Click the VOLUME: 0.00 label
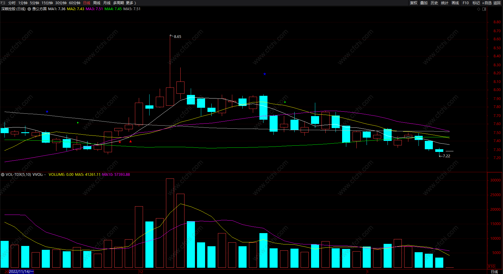The image size is (503, 274). [x=61, y=175]
